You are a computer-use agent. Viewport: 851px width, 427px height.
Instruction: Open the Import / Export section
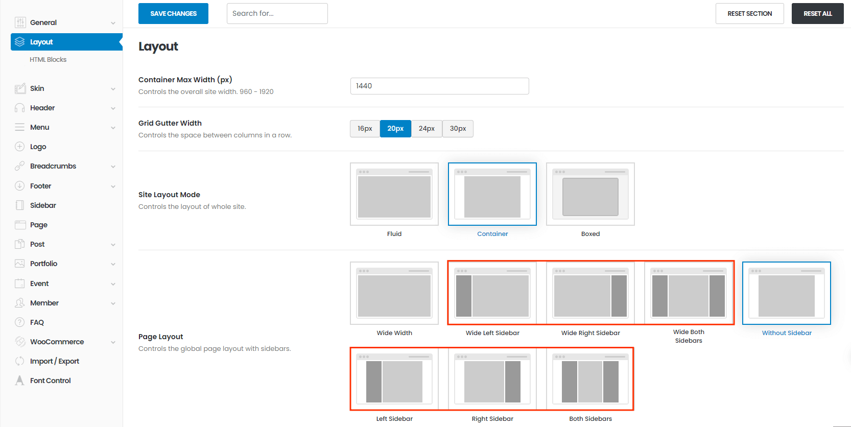[x=54, y=361]
